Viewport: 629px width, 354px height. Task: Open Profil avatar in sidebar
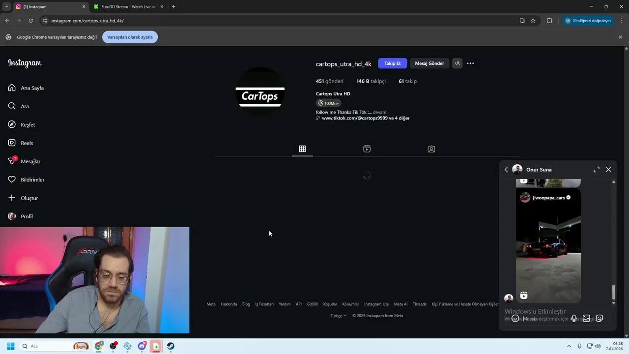pyautogui.click(x=12, y=216)
